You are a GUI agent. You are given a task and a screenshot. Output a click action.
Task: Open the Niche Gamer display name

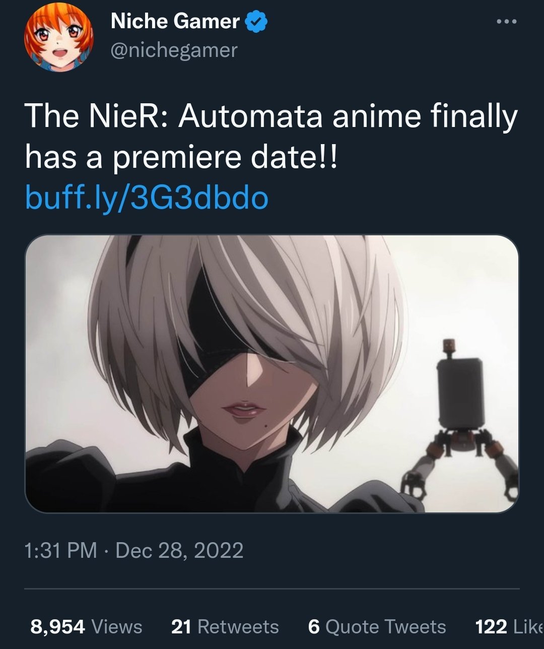(x=175, y=21)
